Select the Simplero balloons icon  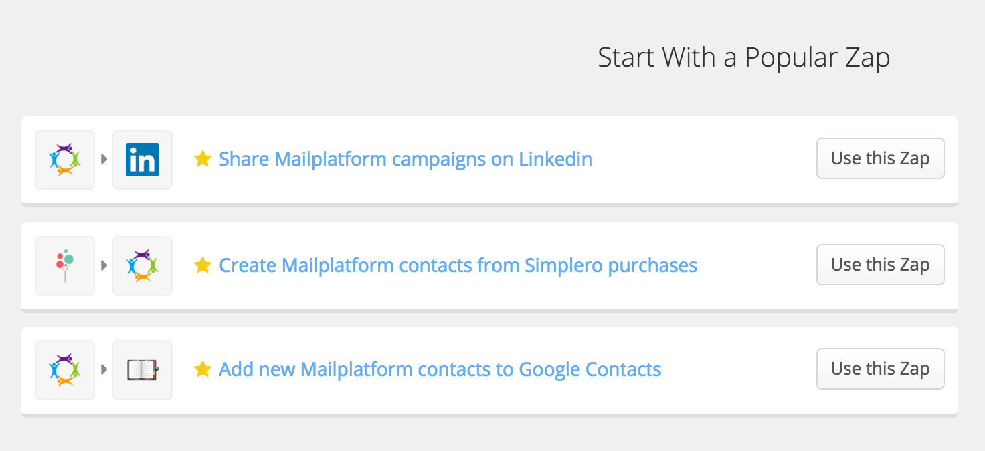65,266
